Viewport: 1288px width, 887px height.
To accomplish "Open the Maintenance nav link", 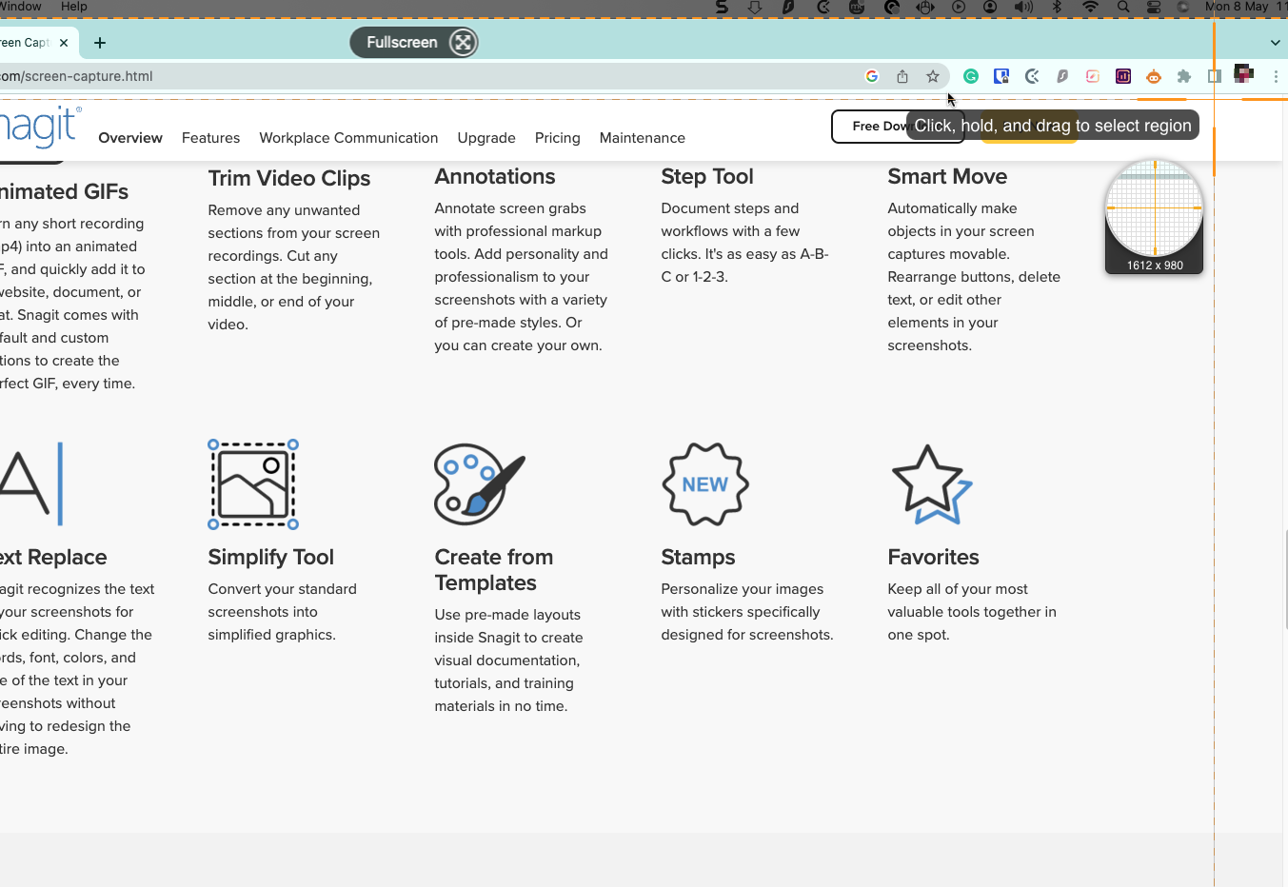I will pyautogui.click(x=643, y=138).
